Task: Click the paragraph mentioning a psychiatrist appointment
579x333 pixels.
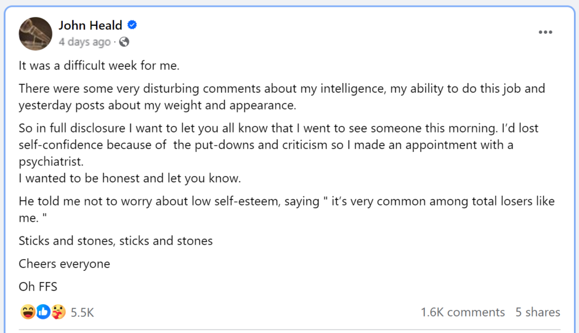Action: (x=278, y=144)
